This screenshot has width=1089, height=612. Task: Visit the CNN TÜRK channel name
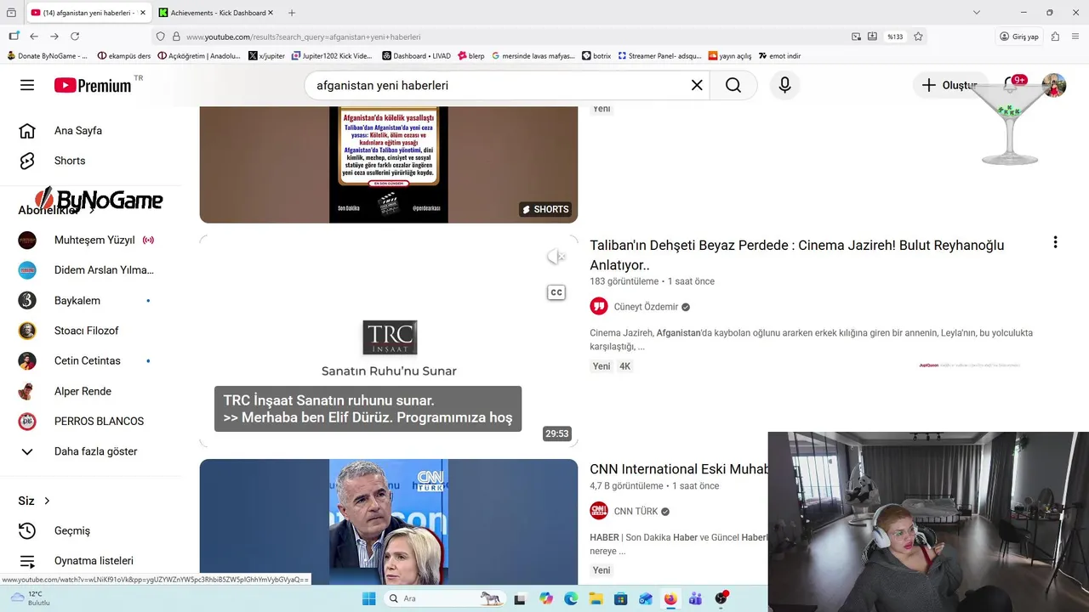click(636, 512)
